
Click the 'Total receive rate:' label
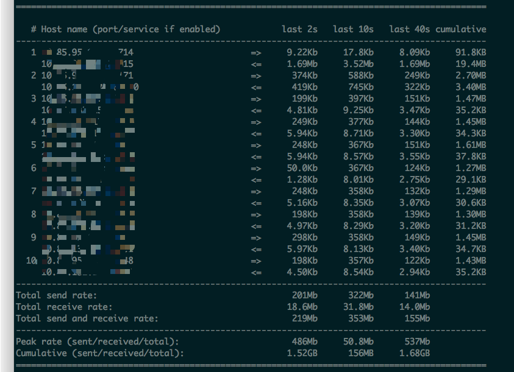click(x=64, y=307)
